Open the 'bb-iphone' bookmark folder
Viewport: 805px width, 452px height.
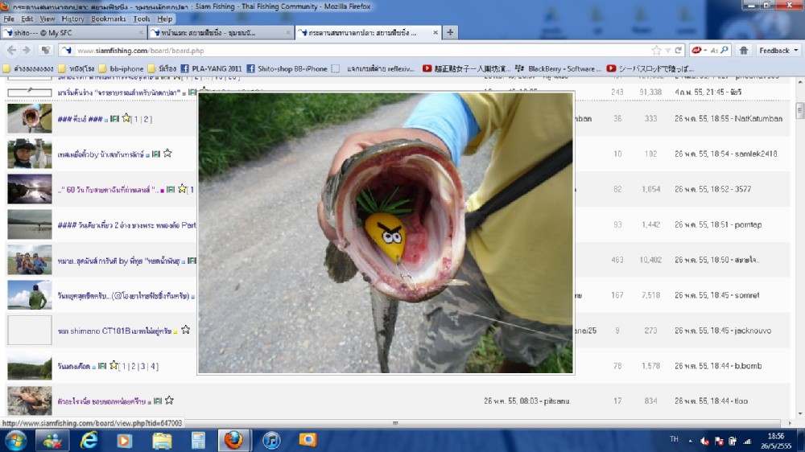[122, 68]
